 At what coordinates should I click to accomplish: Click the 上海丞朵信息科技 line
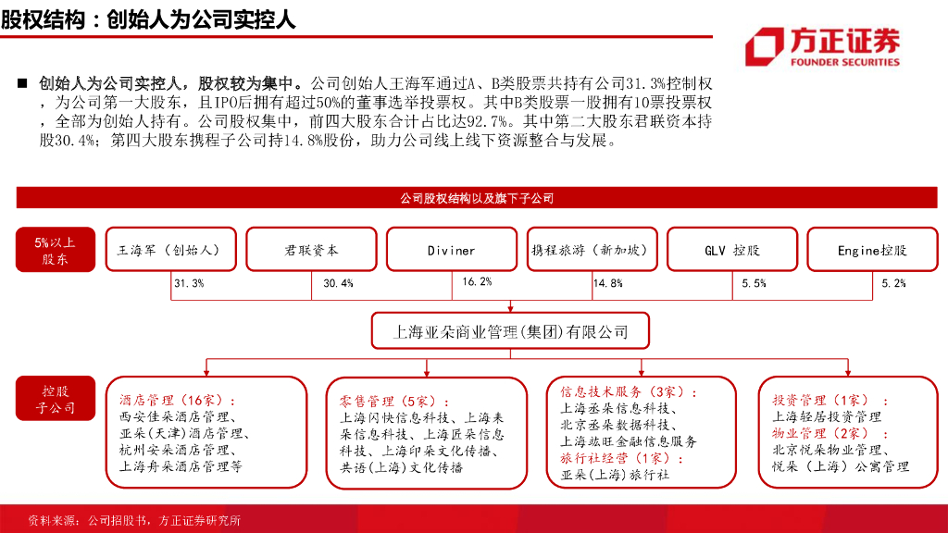coord(617,408)
